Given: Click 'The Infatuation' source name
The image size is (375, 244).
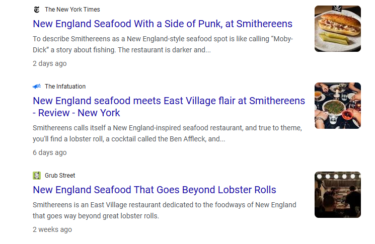Looking at the screenshot, I should (65, 87).
